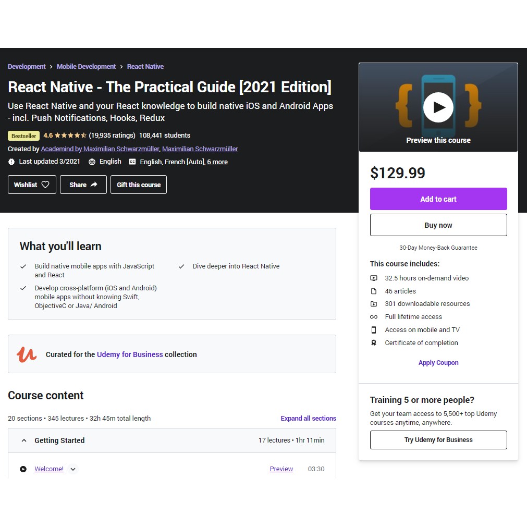The height and width of the screenshot is (527, 527).
Task: Click the Udemy for Business logo icon
Action: pos(27,354)
